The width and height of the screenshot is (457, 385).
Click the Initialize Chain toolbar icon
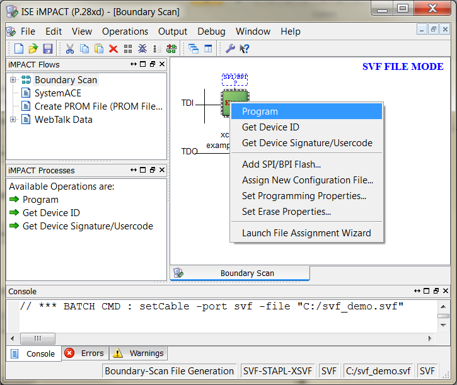[x=171, y=49]
